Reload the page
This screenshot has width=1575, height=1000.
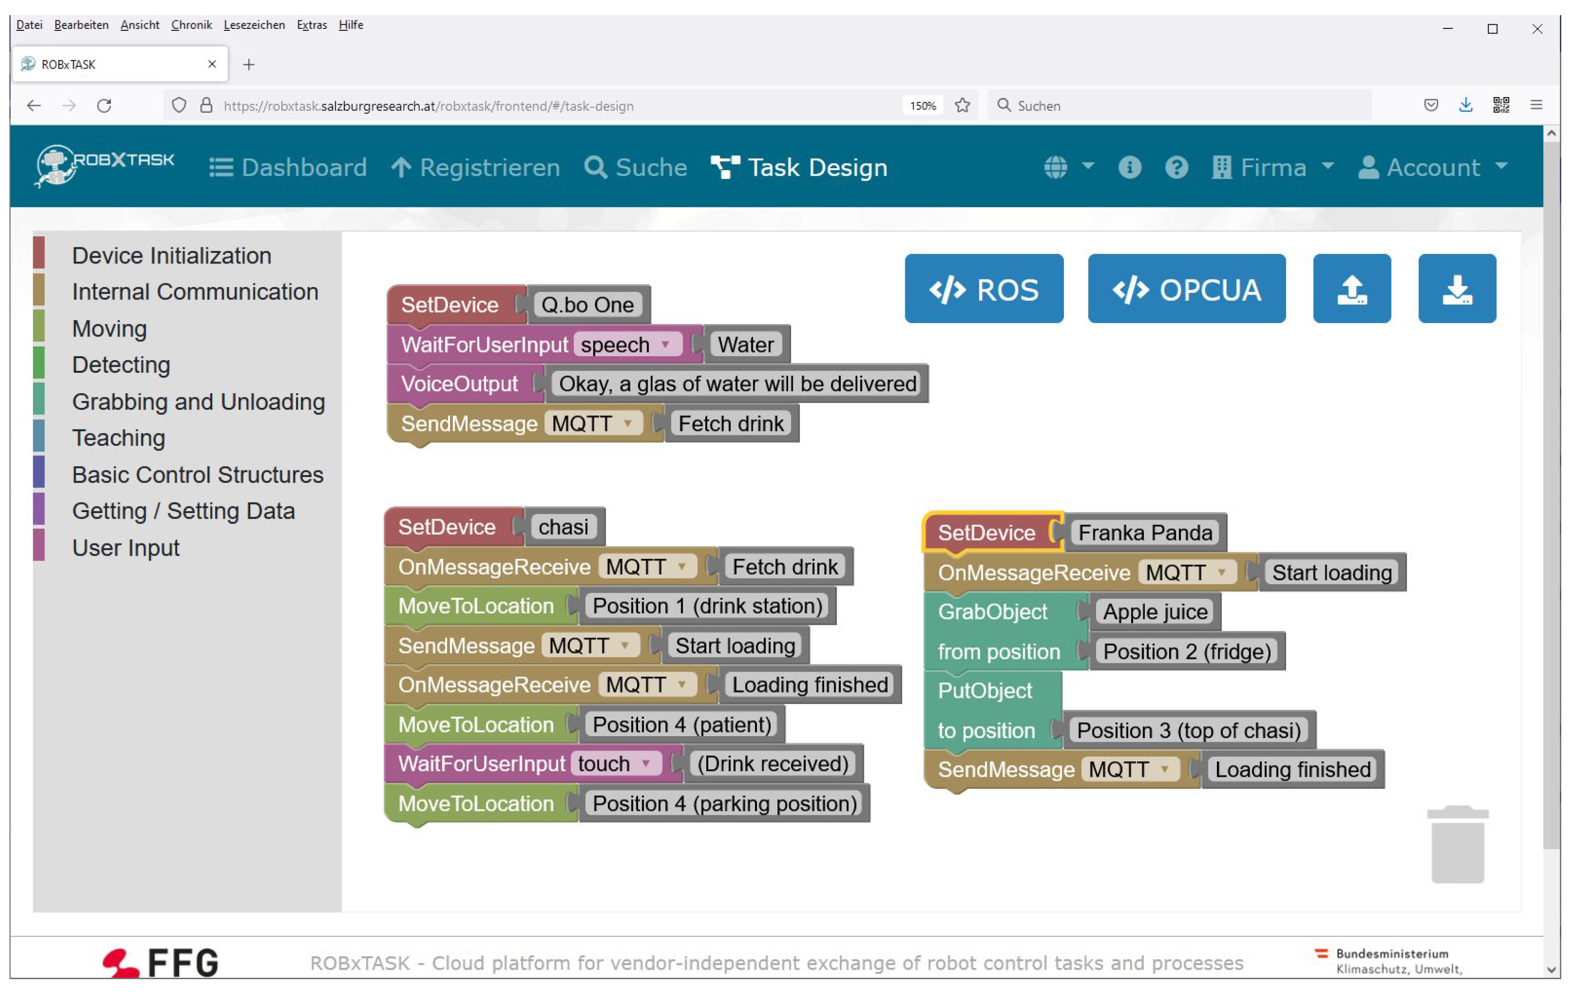click(x=104, y=105)
